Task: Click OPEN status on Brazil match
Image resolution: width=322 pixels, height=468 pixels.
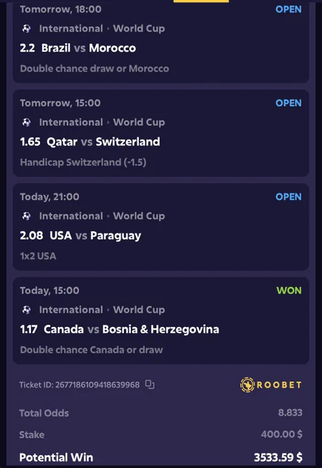Action: [288, 9]
